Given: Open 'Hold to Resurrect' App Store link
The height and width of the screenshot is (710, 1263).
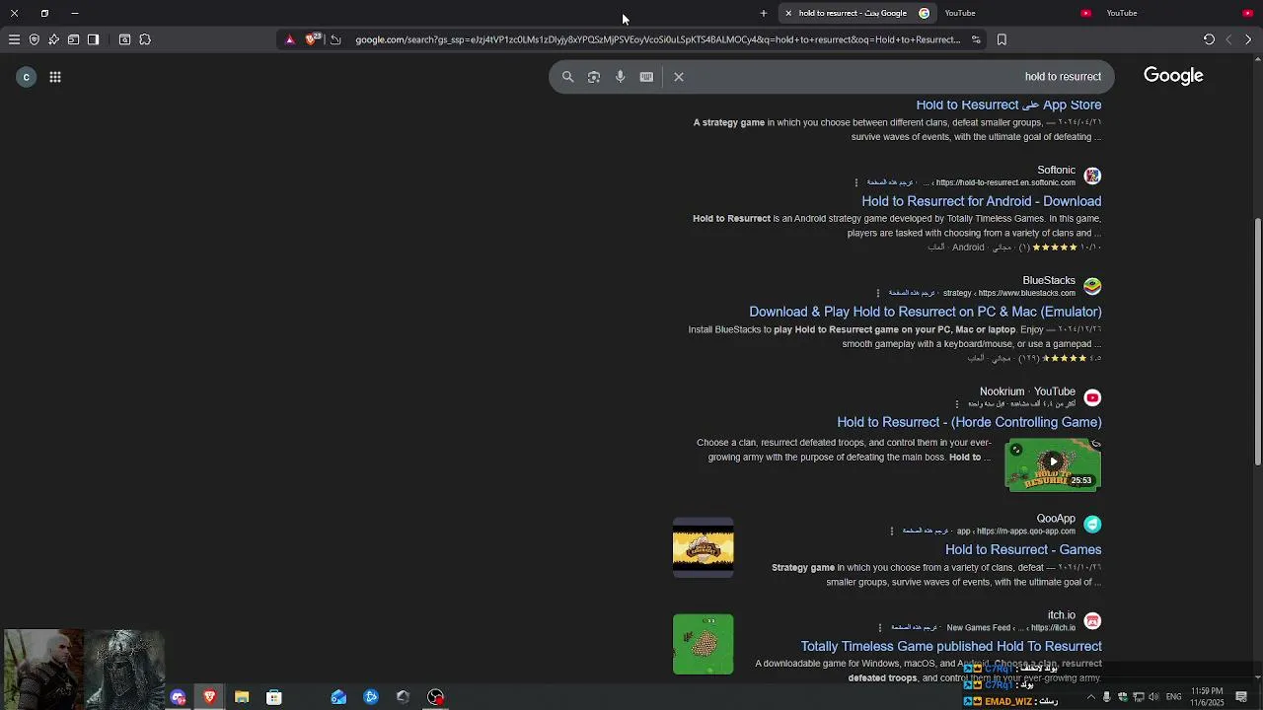Looking at the screenshot, I should click(x=1008, y=105).
